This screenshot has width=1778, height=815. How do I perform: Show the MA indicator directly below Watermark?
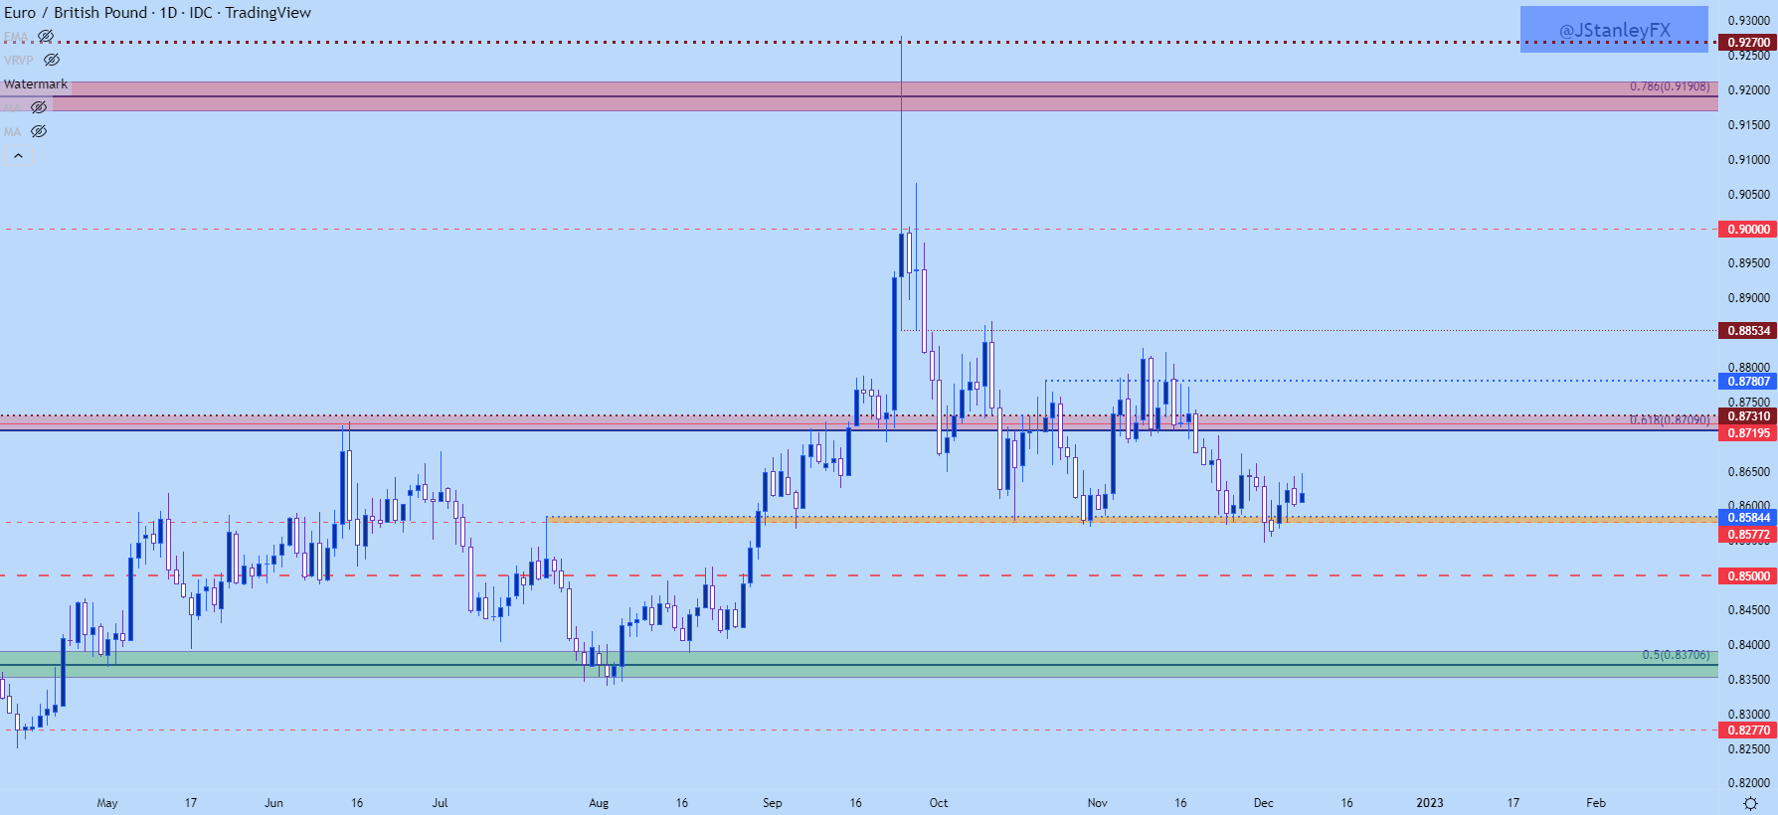(x=39, y=107)
